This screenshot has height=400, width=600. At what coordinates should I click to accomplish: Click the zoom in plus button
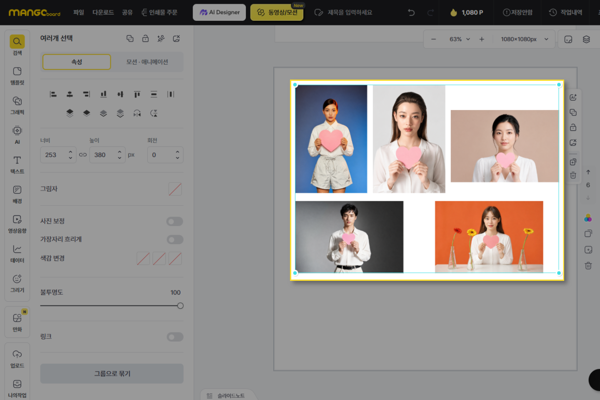tap(482, 39)
